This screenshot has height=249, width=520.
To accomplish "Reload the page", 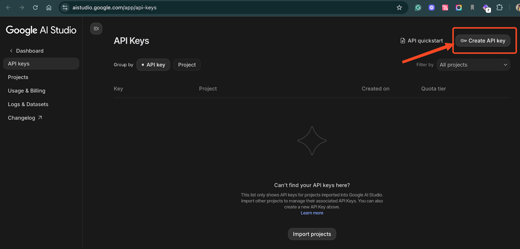I will click(35, 7).
